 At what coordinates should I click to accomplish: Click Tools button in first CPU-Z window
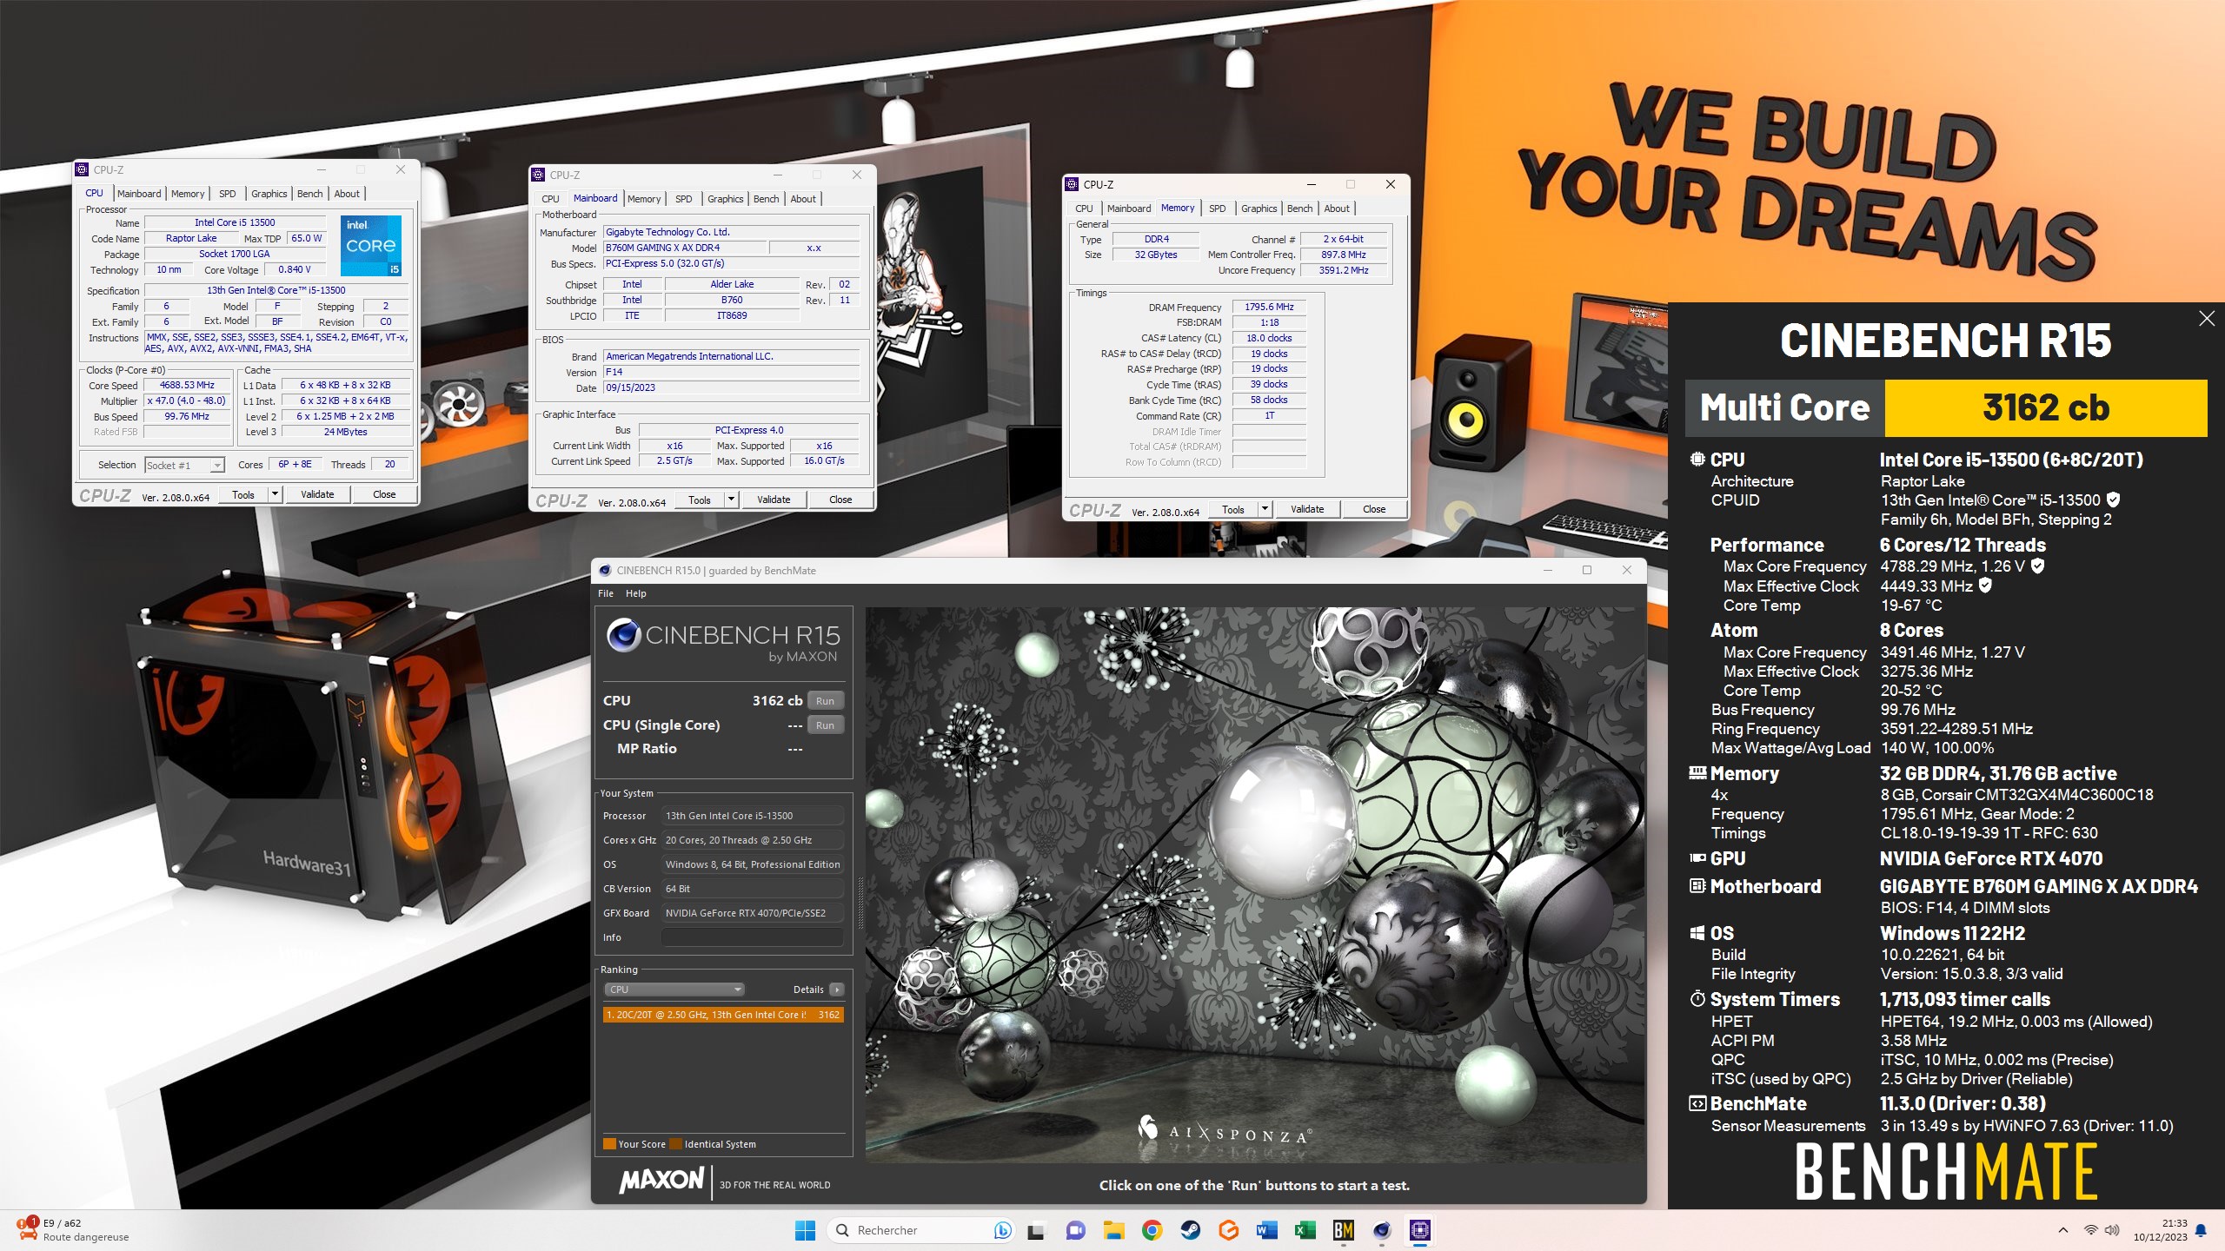(x=243, y=494)
